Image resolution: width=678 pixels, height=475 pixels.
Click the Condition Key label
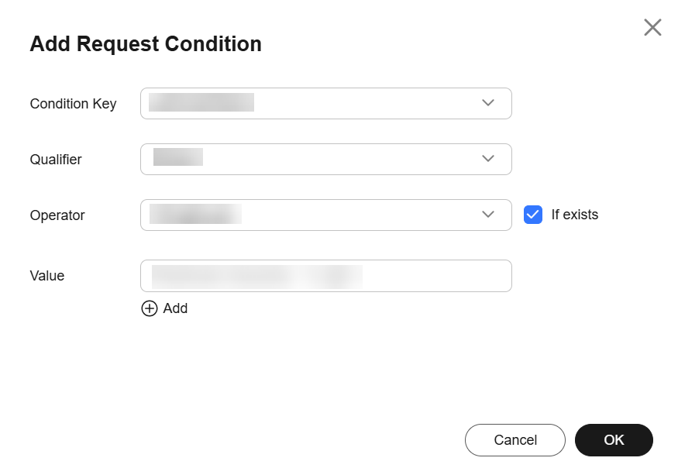pos(73,104)
